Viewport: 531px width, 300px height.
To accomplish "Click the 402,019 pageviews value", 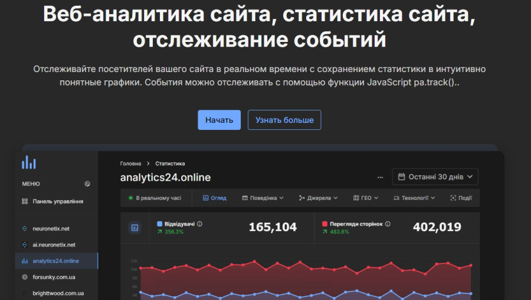I will 437,227.
